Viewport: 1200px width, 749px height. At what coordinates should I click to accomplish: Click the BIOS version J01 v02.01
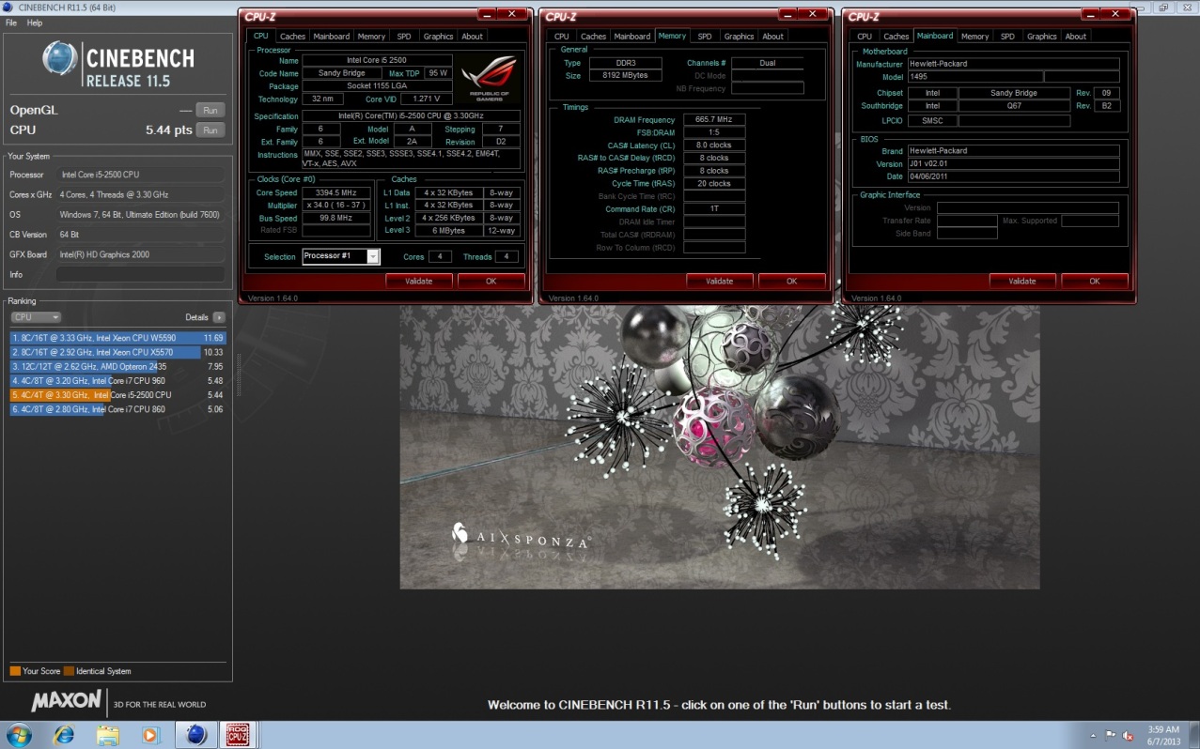[1013, 163]
